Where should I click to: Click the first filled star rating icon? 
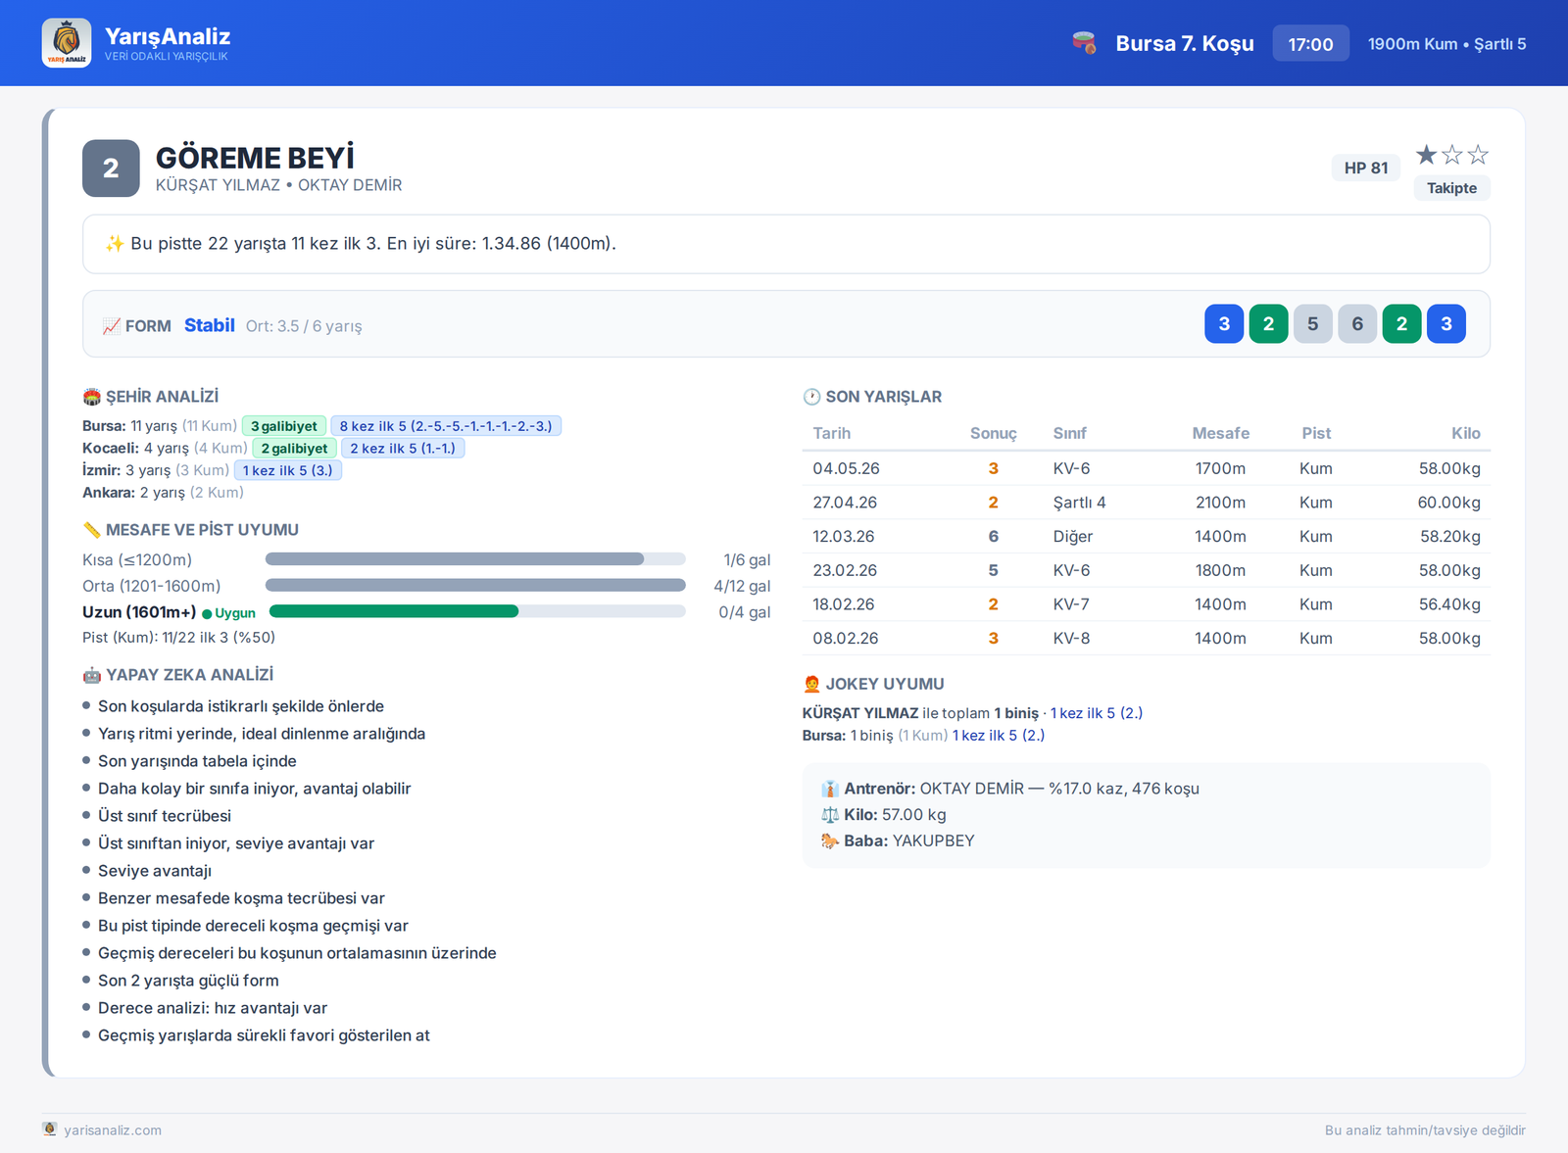1427,155
